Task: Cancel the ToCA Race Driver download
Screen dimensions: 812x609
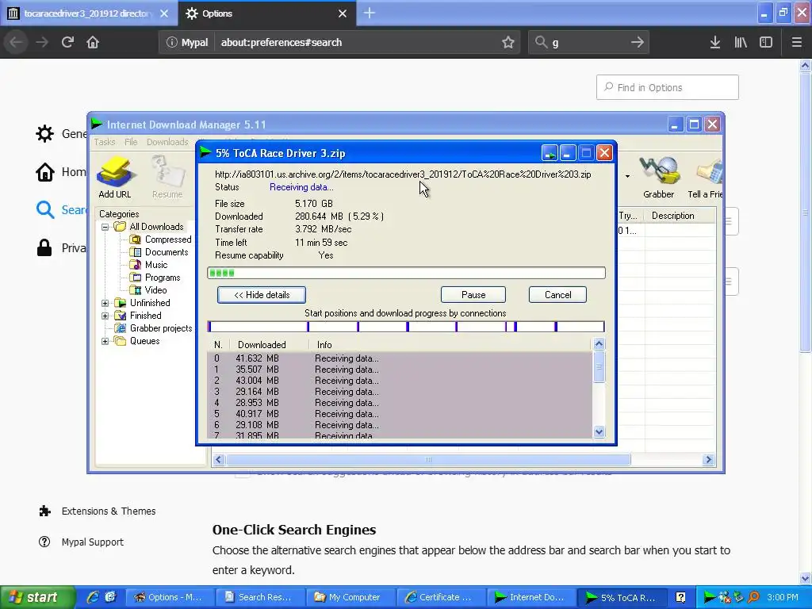Action: pos(557,295)
